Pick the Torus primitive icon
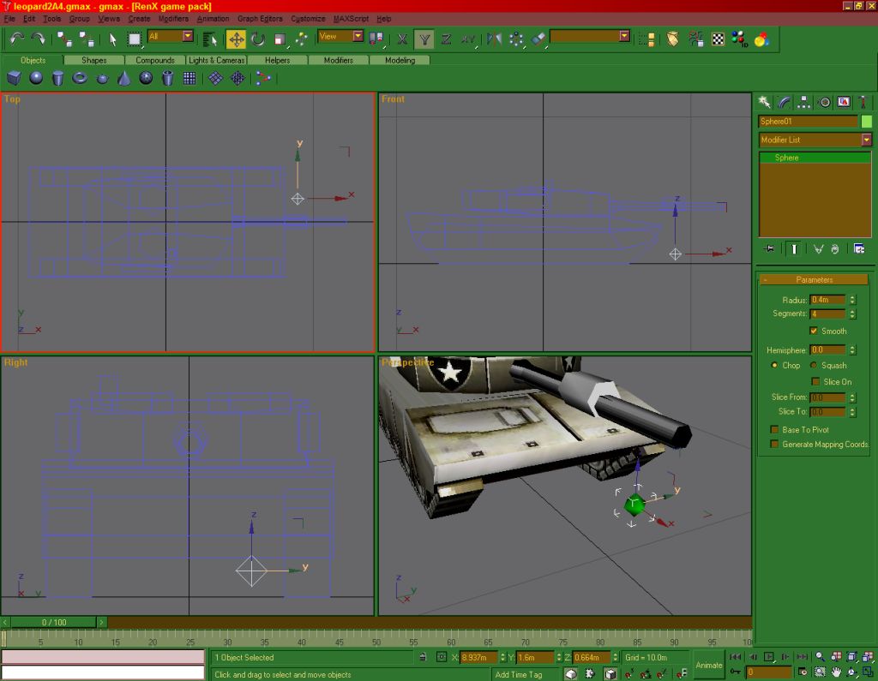Image resolution: width=878 pixels, height=681 pixels. click(80, 78)
